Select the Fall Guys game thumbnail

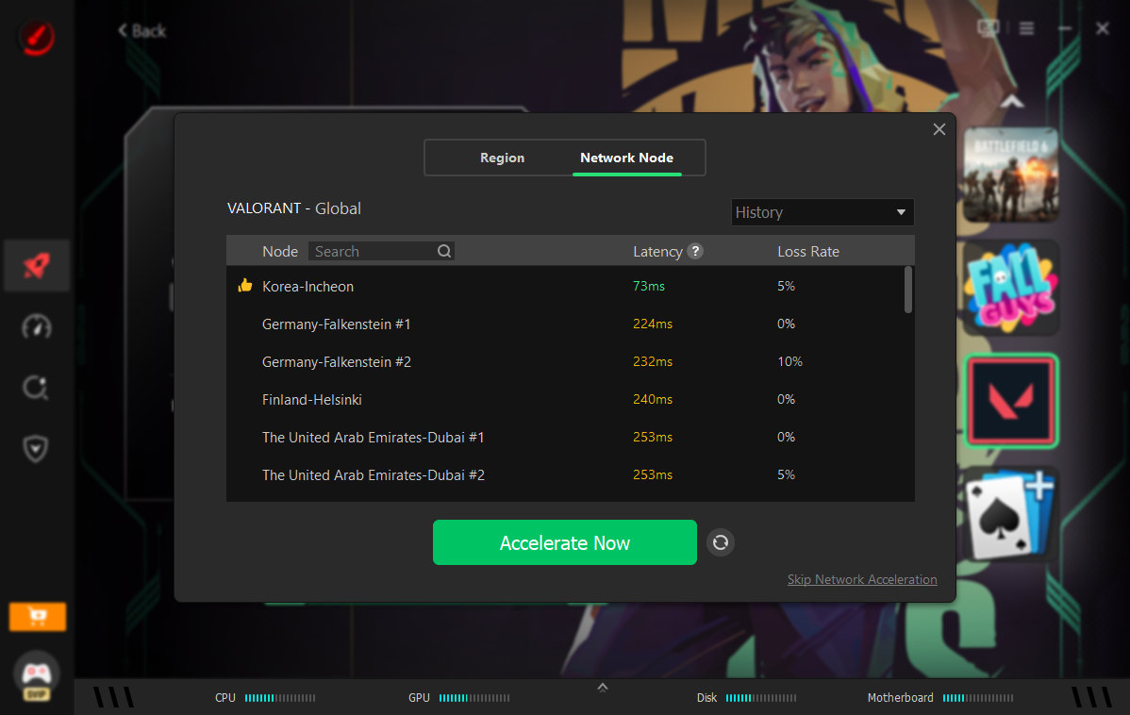1011,288
